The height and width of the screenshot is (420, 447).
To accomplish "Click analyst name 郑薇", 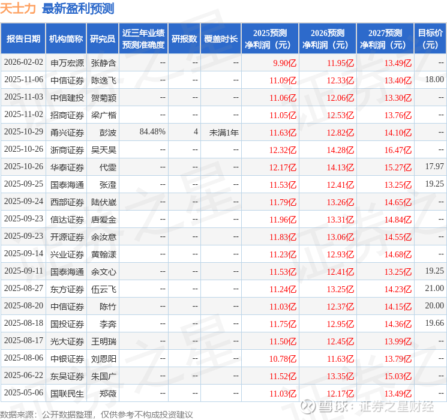I will tap(108, 394).
